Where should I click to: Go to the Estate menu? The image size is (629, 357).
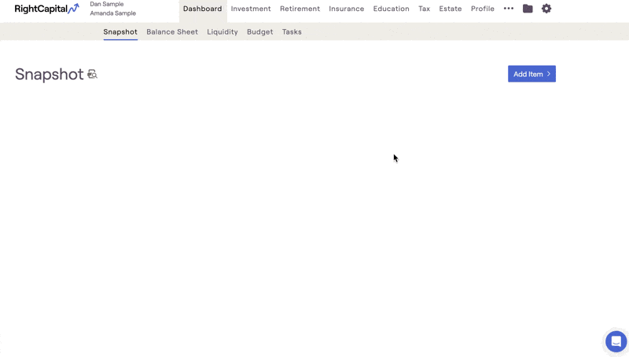450,9
